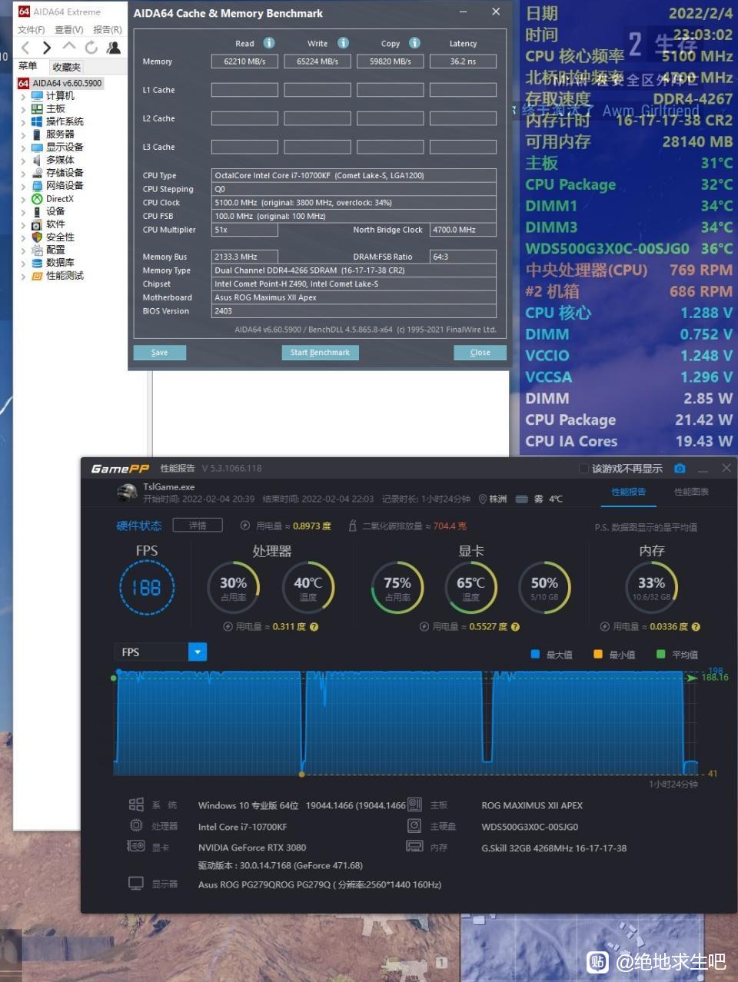738x982 pixels.
Task: Expand the 服务器 tree node
Action: 23,134
